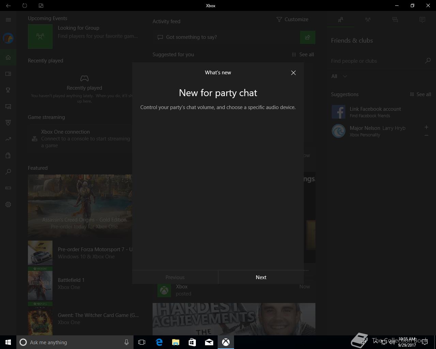Close the What's new dialog

coord(293,73)
